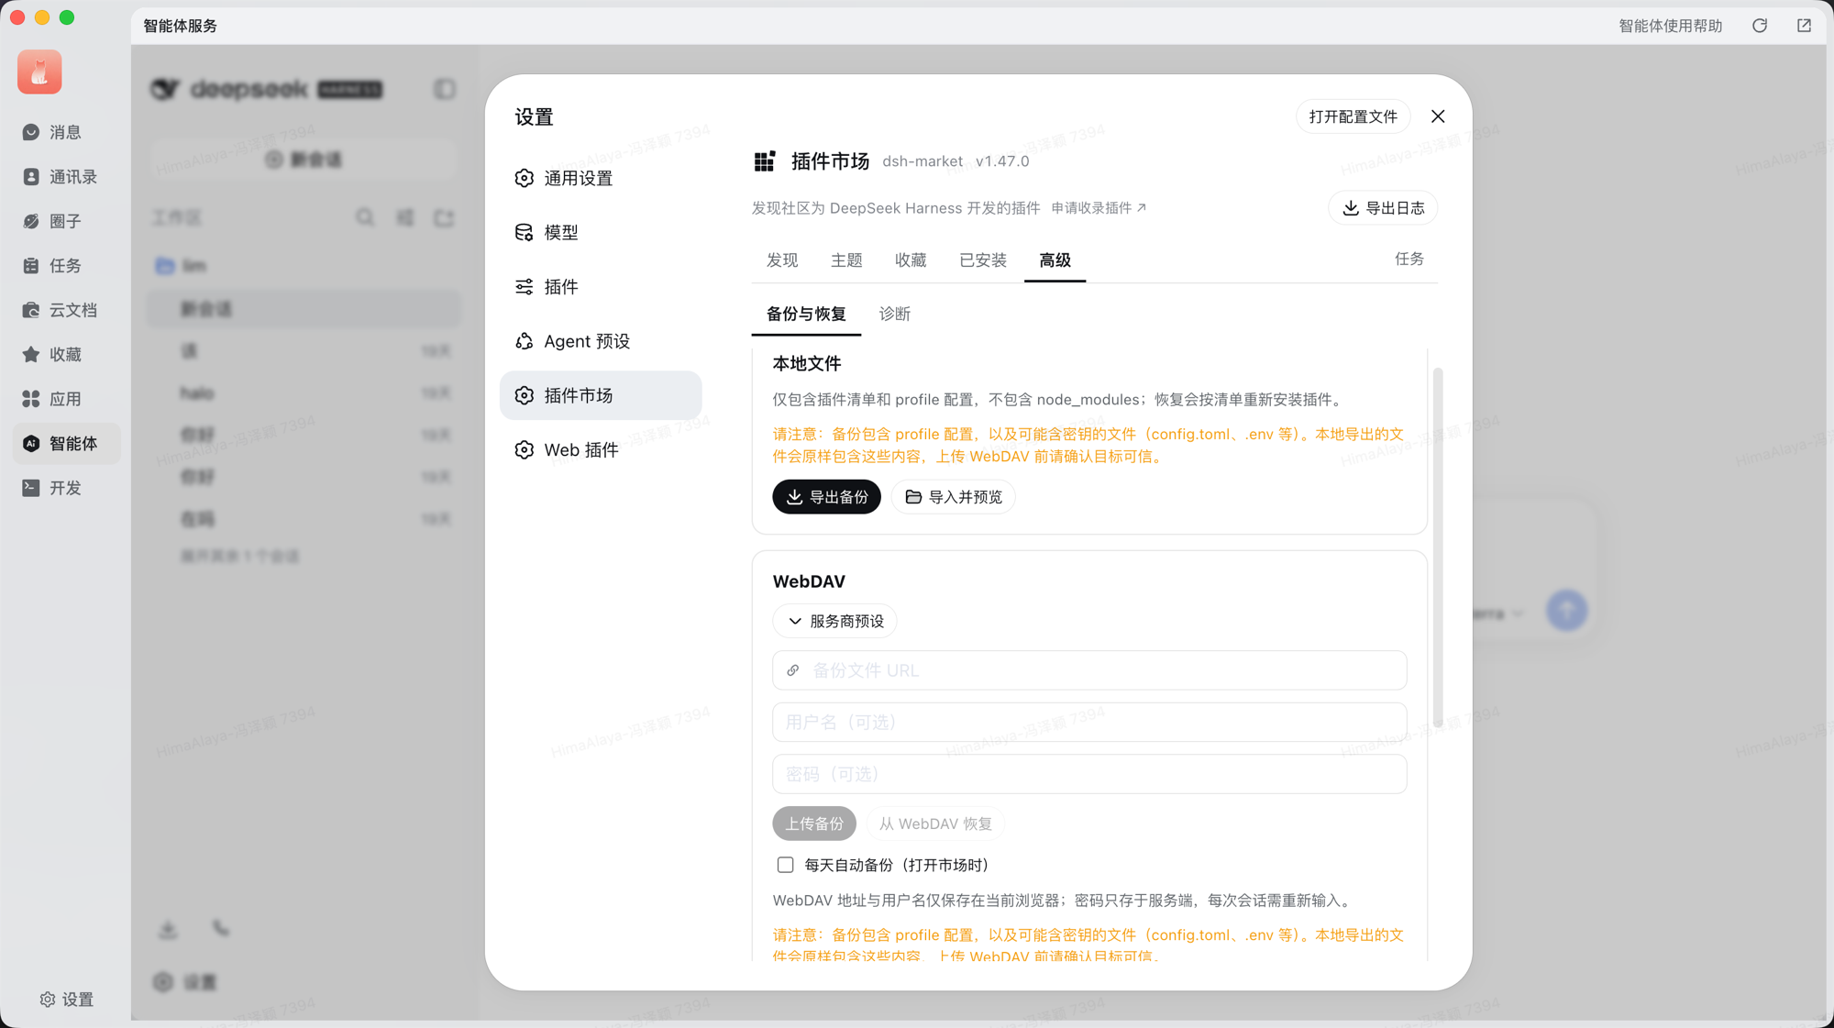Open Agent 预设 settings

click(601, 341)
